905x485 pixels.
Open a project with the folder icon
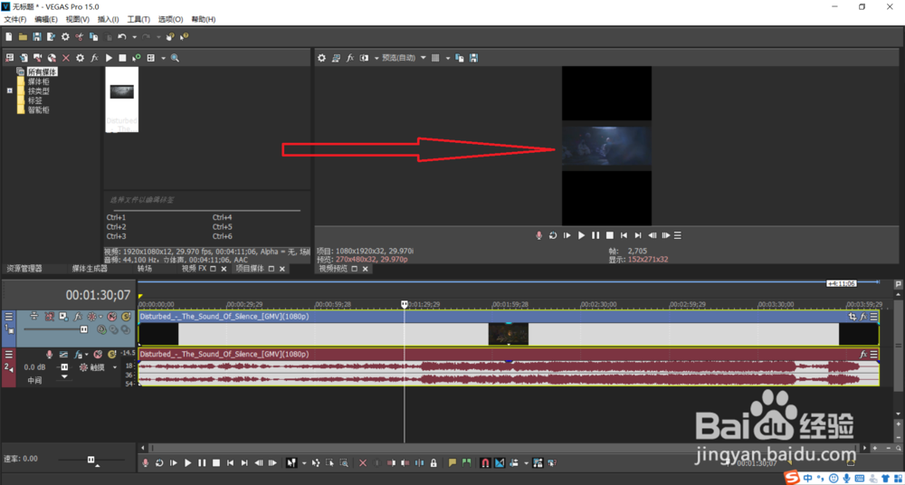24,36
